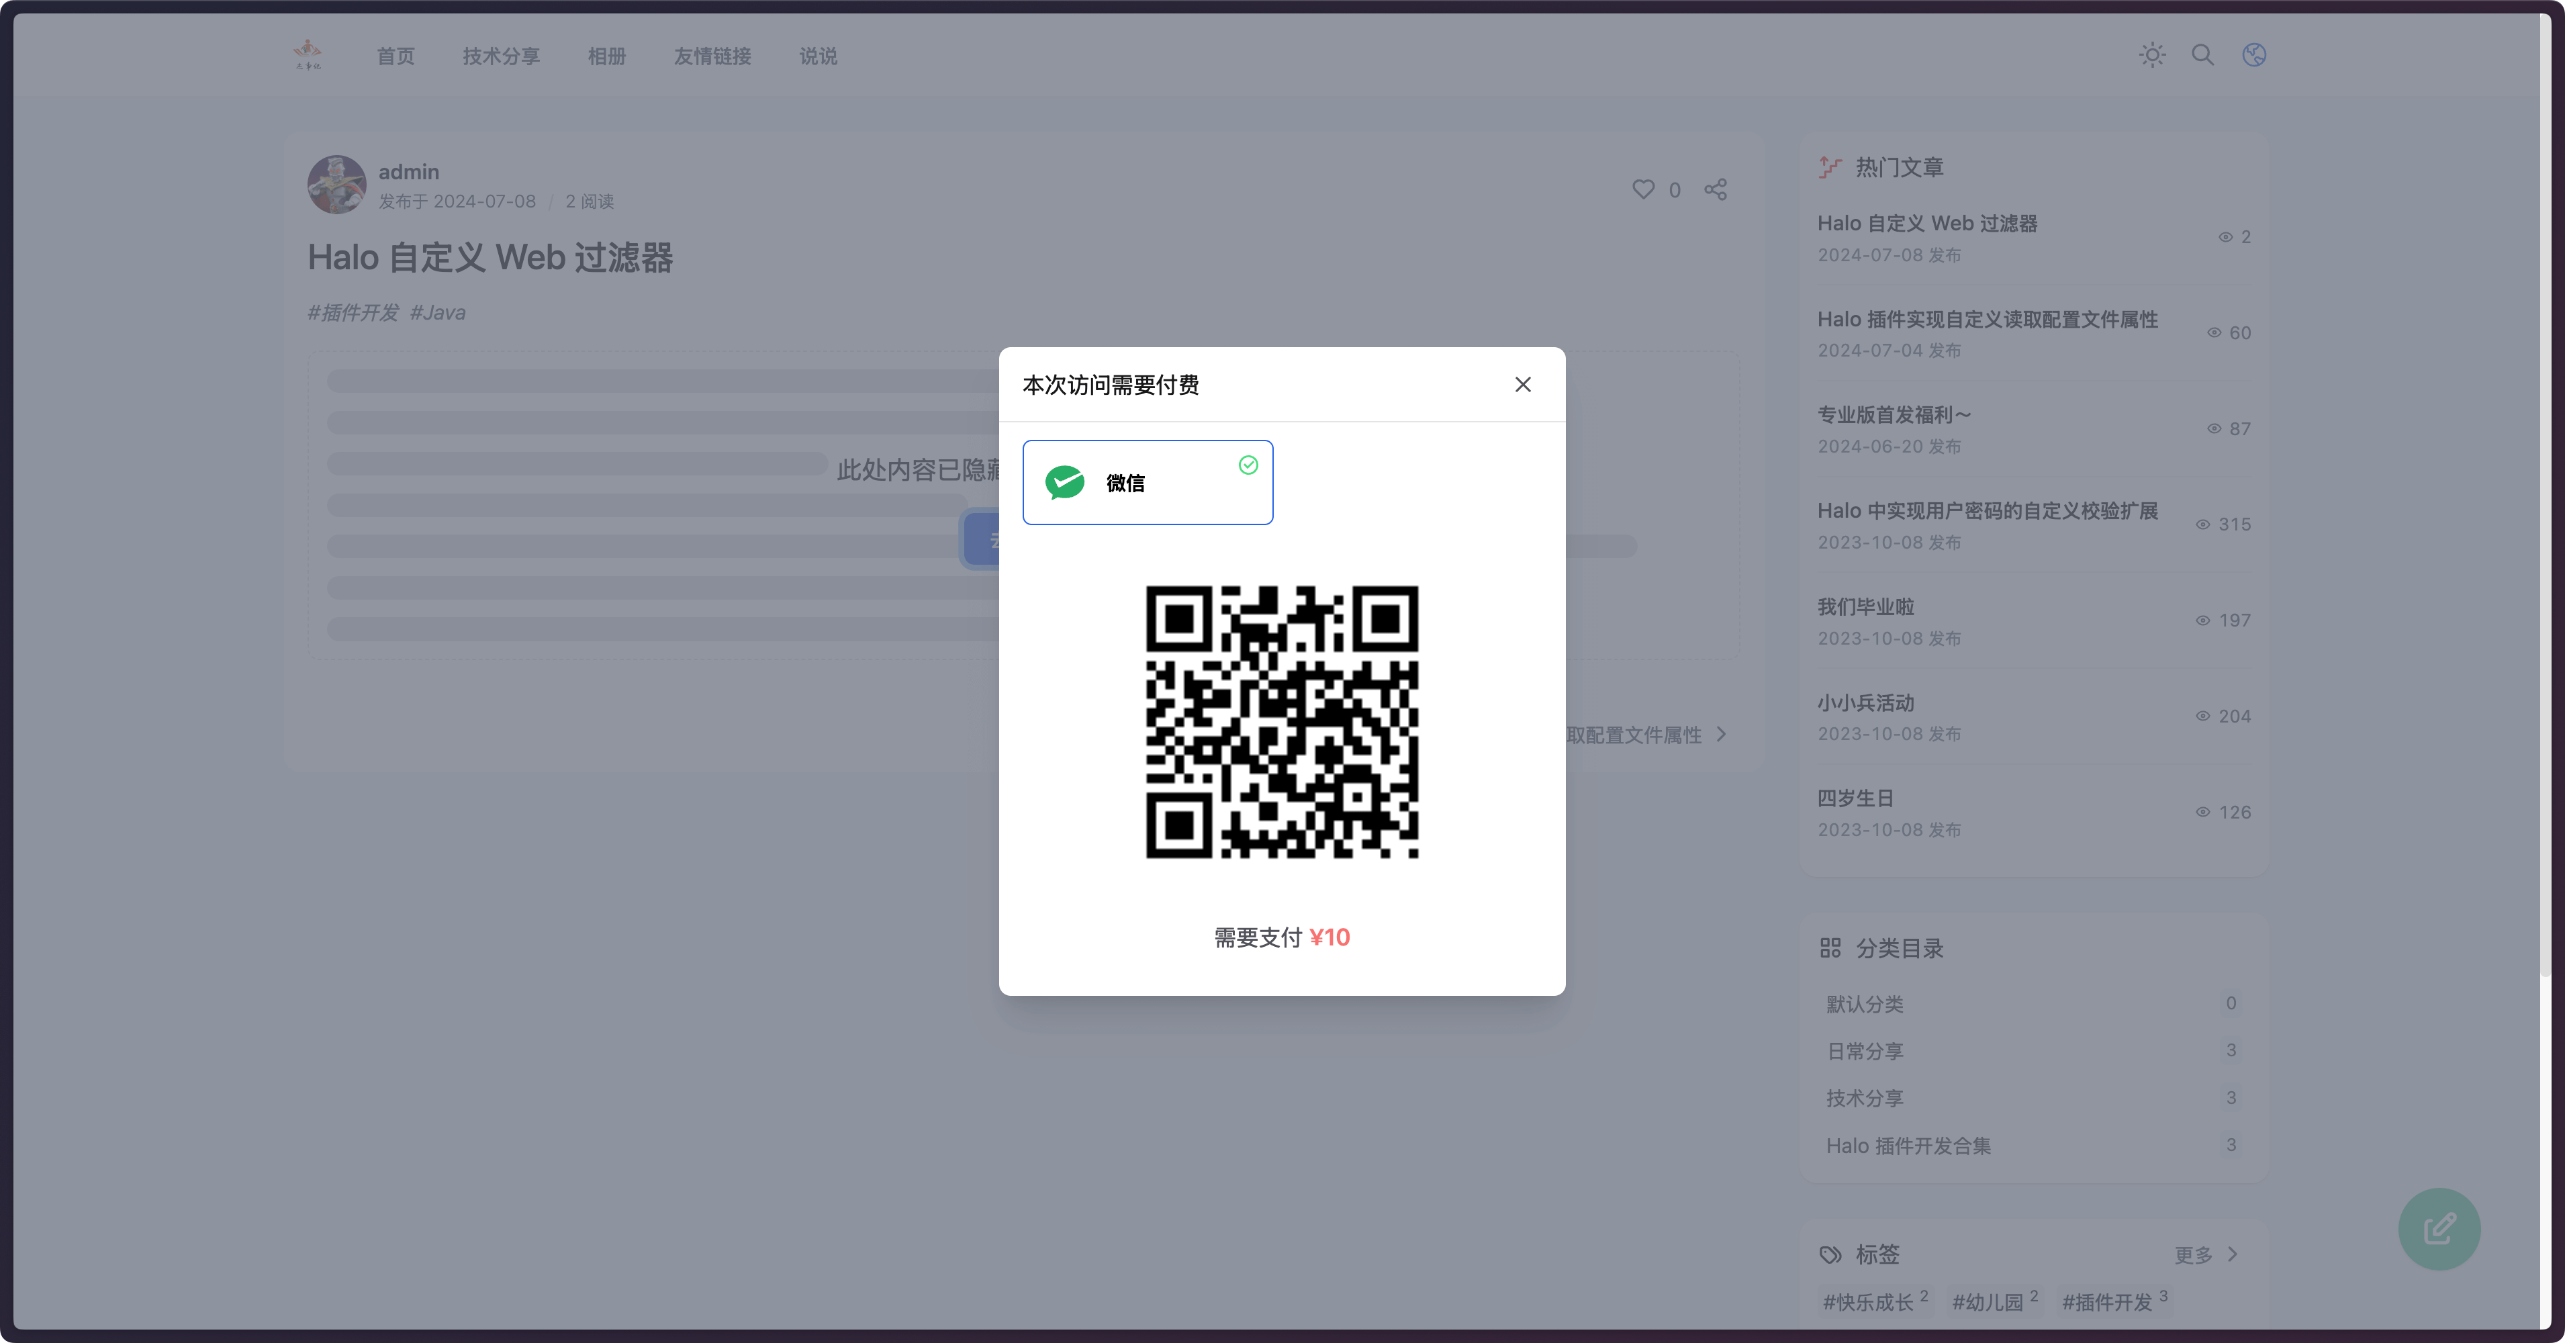Click the theme toggle sun icon
The height and width of the screenshot is (1343, 2565).
[x=2153, y=54]
